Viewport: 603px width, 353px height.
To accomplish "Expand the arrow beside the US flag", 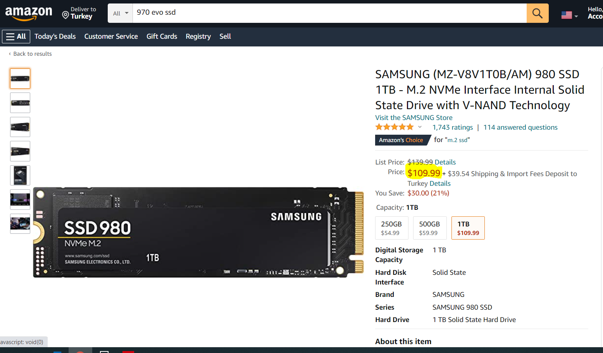I will click(576, 16).
